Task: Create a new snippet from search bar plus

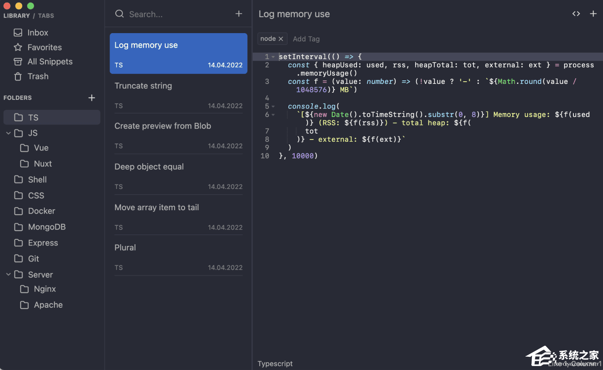Action: click(239, 14)
